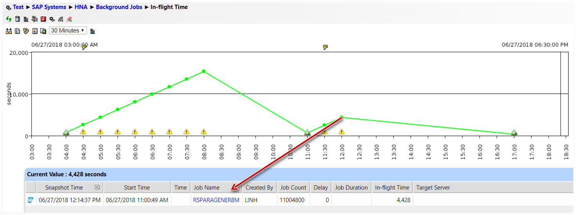The width and height of the screenshot is (576, 215).
Task: Click the green refresh arrows icon
Action: click(x=9, y=19)
